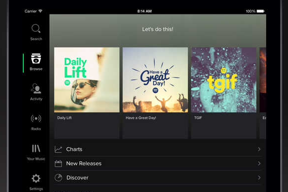Open the Discover category

click(157, 178)
